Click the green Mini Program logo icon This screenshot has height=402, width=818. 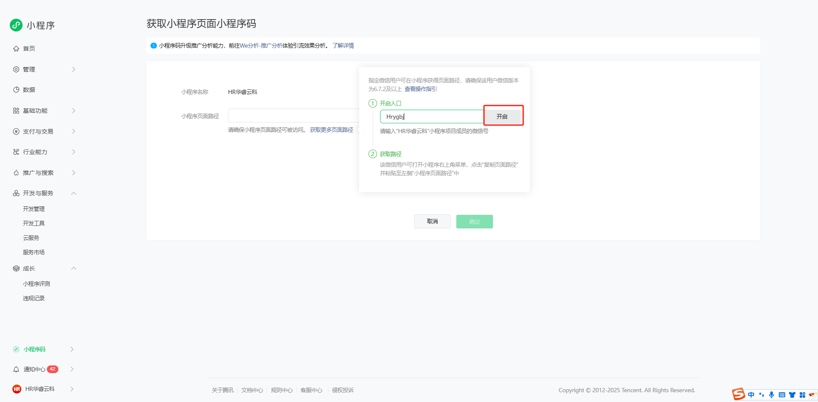16,25
